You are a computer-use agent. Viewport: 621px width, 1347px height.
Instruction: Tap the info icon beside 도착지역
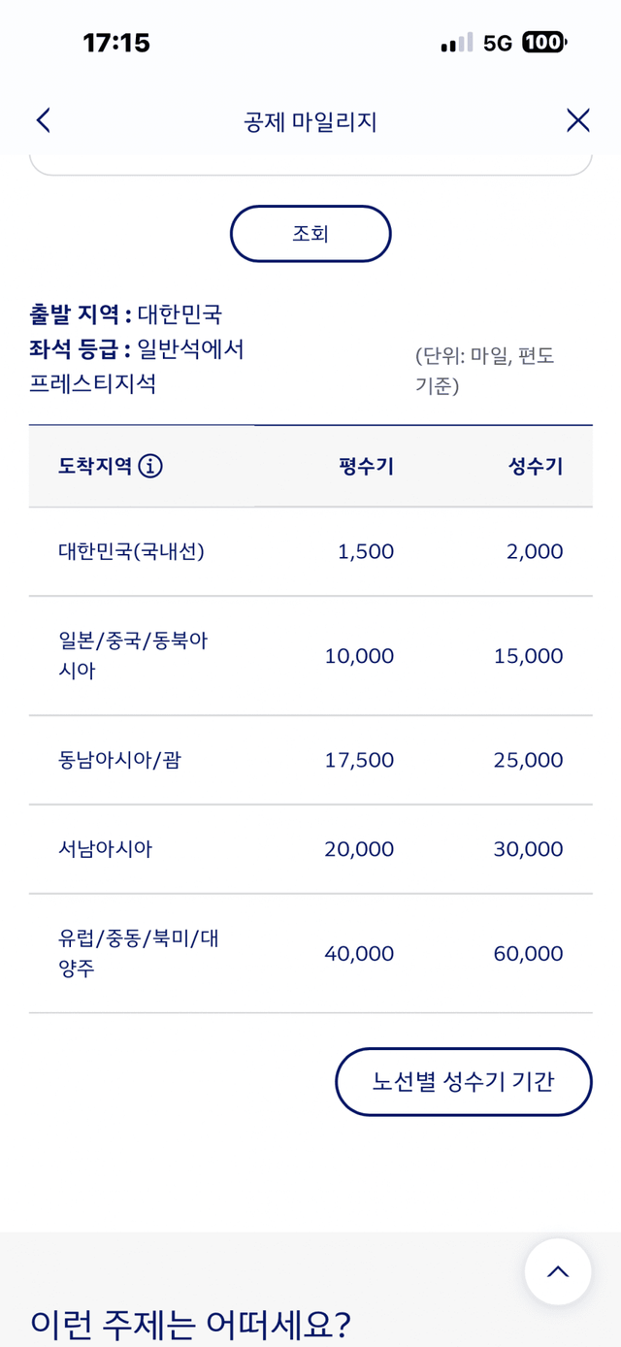coord(150,466)
